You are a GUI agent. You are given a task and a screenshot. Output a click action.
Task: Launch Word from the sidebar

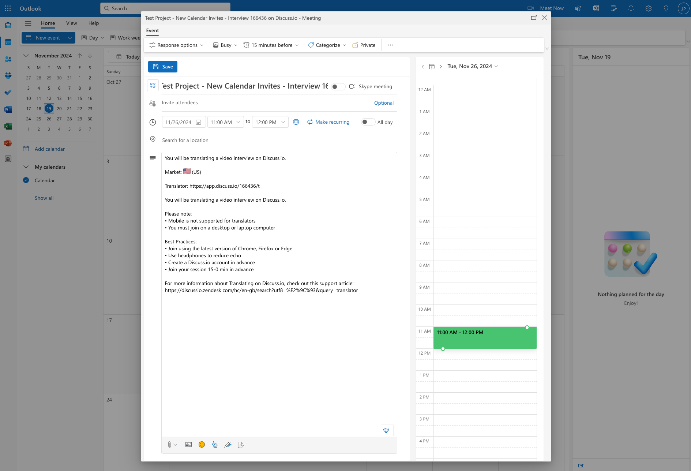8,109
